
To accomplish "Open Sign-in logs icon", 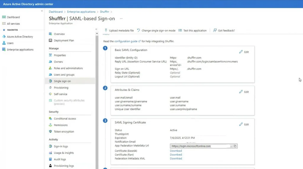I will tap(50, 146).
